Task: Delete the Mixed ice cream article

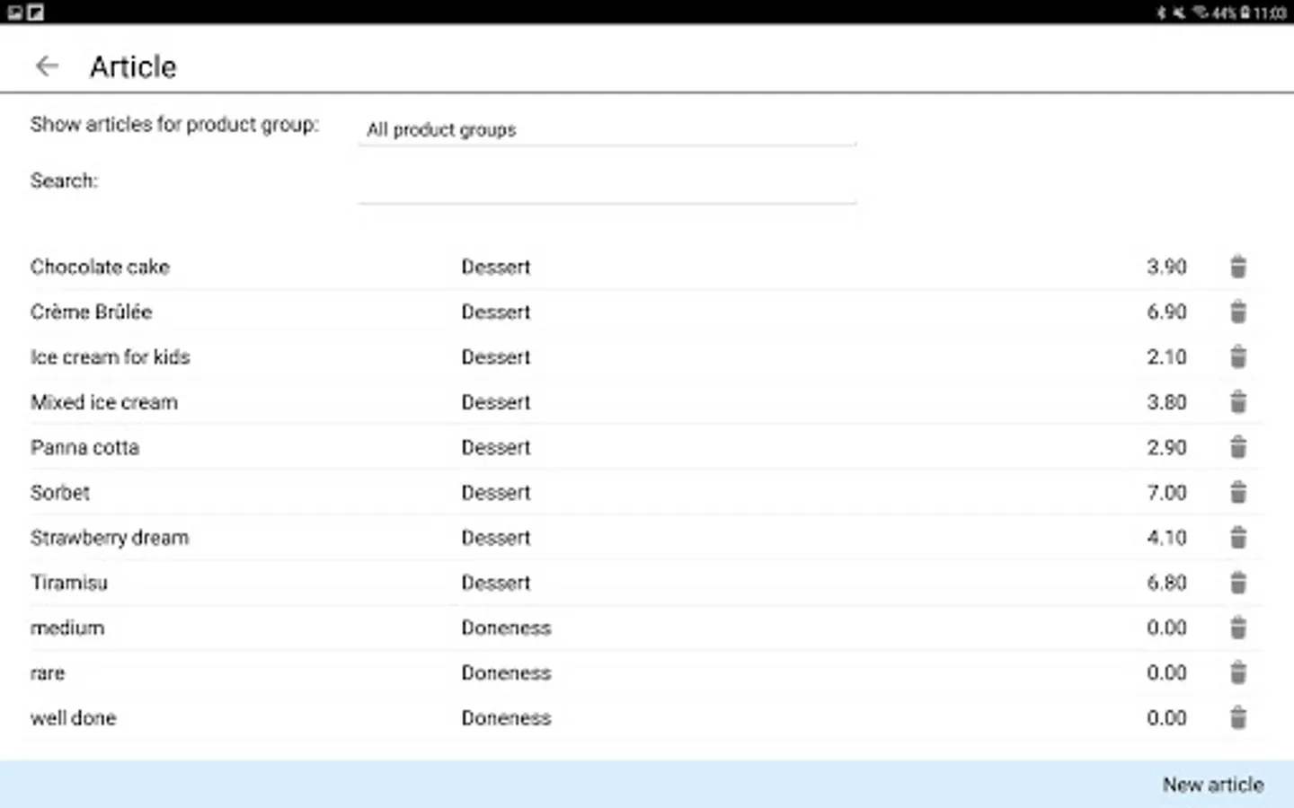Action: [1237, 402]
